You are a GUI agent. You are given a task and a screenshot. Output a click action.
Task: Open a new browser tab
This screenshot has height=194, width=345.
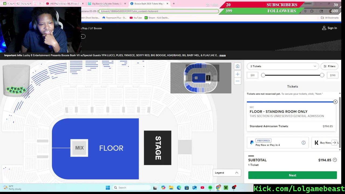tap(174, 4)
